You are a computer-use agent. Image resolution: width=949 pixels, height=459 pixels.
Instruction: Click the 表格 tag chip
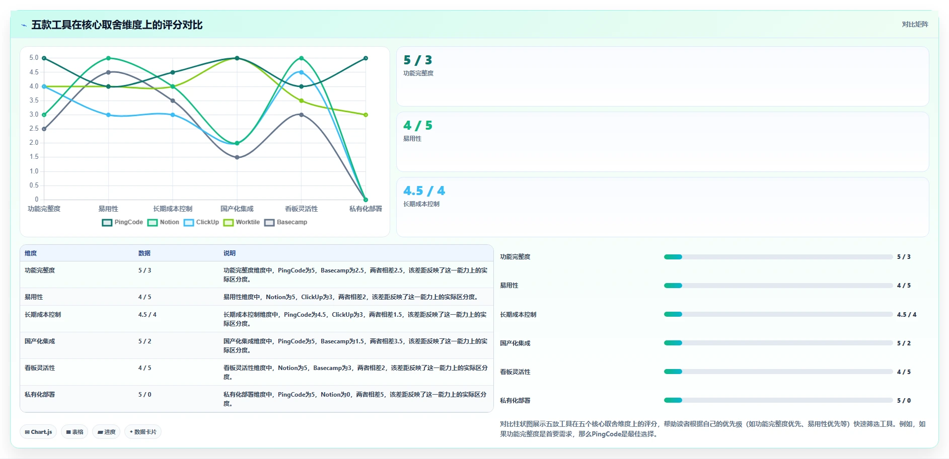75,432
